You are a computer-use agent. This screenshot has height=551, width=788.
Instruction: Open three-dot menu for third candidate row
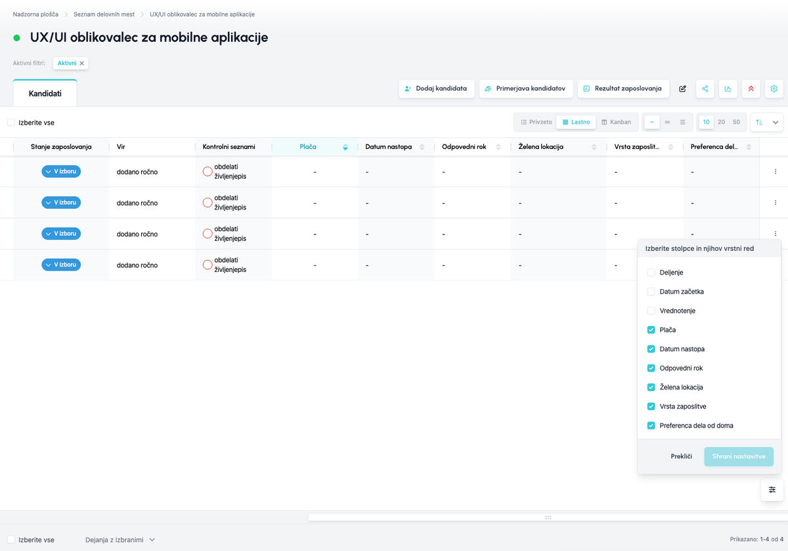click(776, 233)
